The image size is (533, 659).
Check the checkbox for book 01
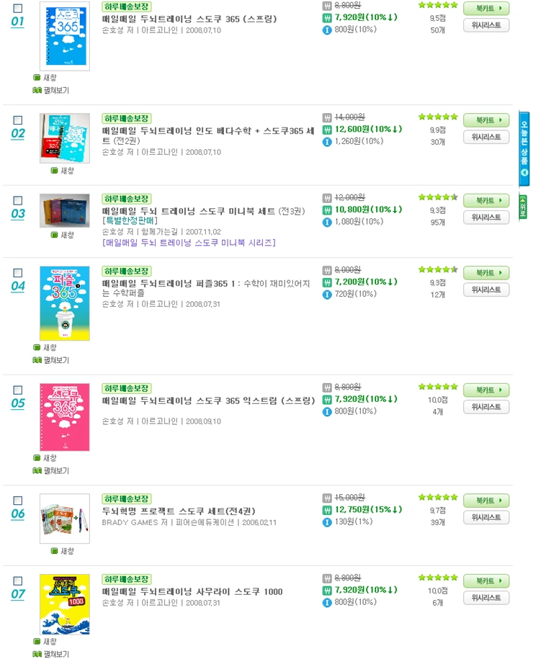[18, 9]
